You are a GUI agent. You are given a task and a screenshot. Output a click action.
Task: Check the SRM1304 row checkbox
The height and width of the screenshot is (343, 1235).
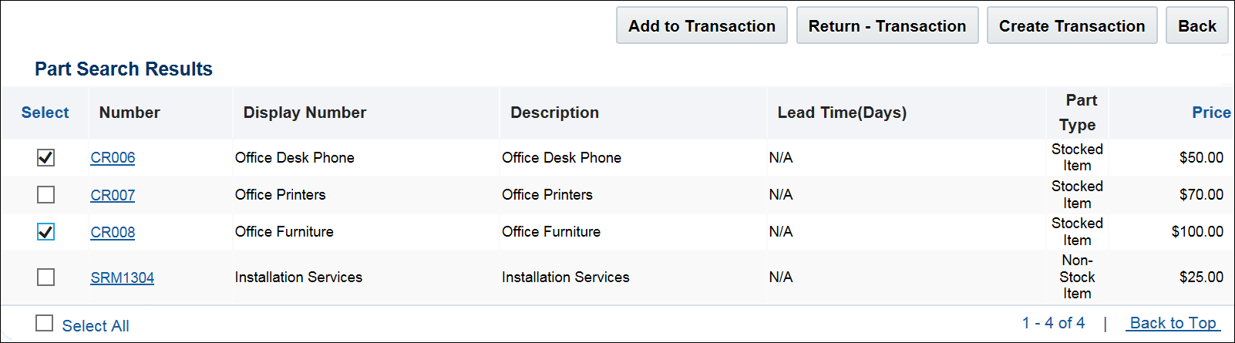46,277
